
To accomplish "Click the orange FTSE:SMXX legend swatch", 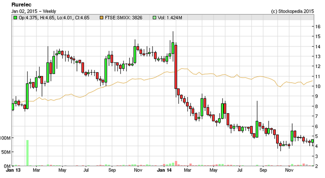I will click(x=101, y=18).
